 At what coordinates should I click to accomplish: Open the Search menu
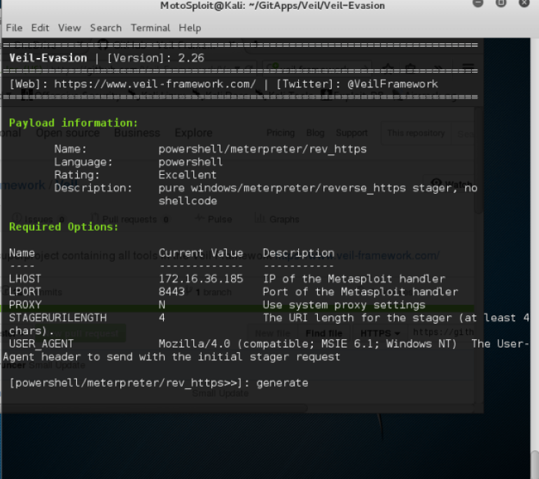(x=106, y=28)
